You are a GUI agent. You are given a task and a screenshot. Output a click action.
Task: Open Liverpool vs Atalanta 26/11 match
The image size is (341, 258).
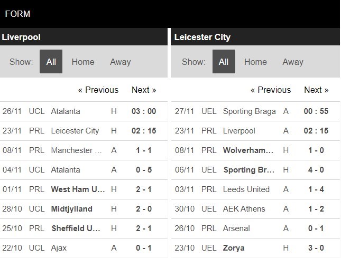click(x=66, y=111)
